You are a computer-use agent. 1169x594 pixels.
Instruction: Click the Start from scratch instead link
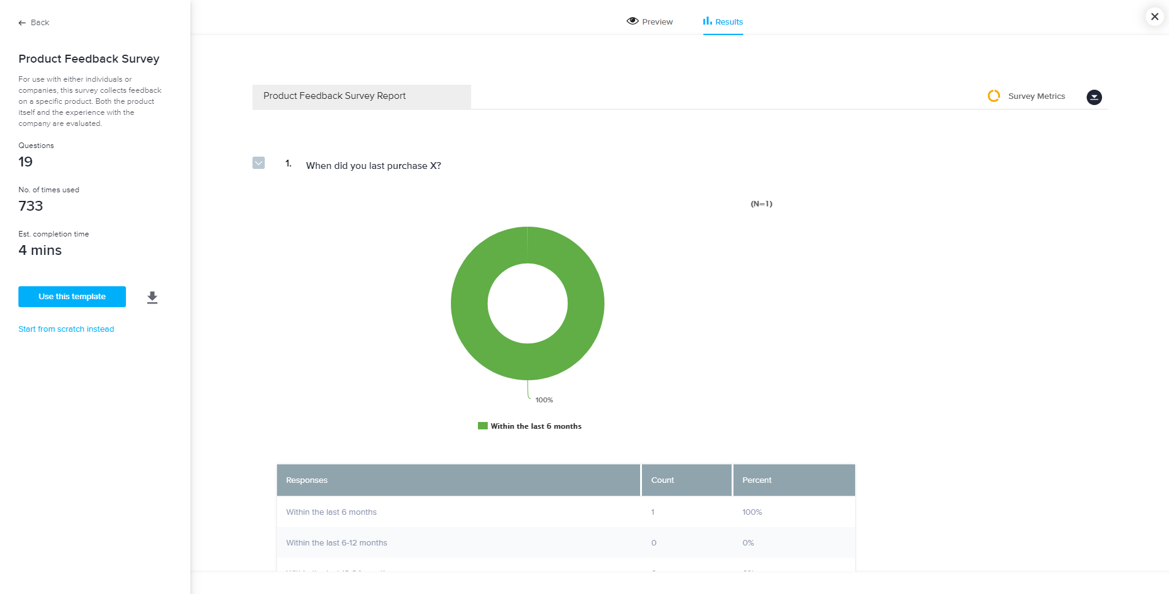coord(66,329)
